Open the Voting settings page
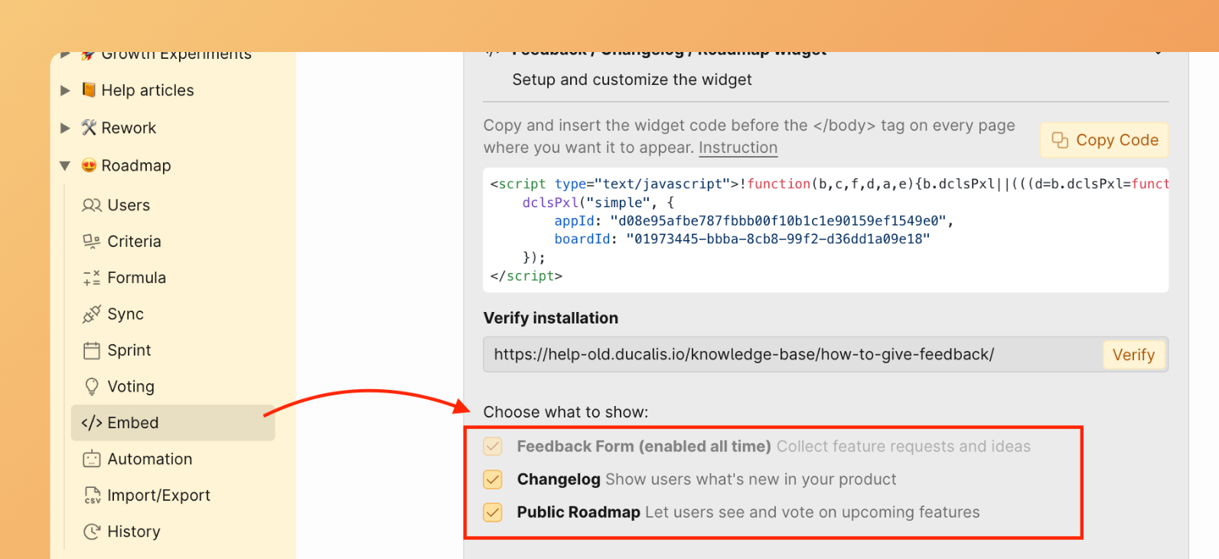This screenshot has width=1219, height=559. (x=131, y=386)
